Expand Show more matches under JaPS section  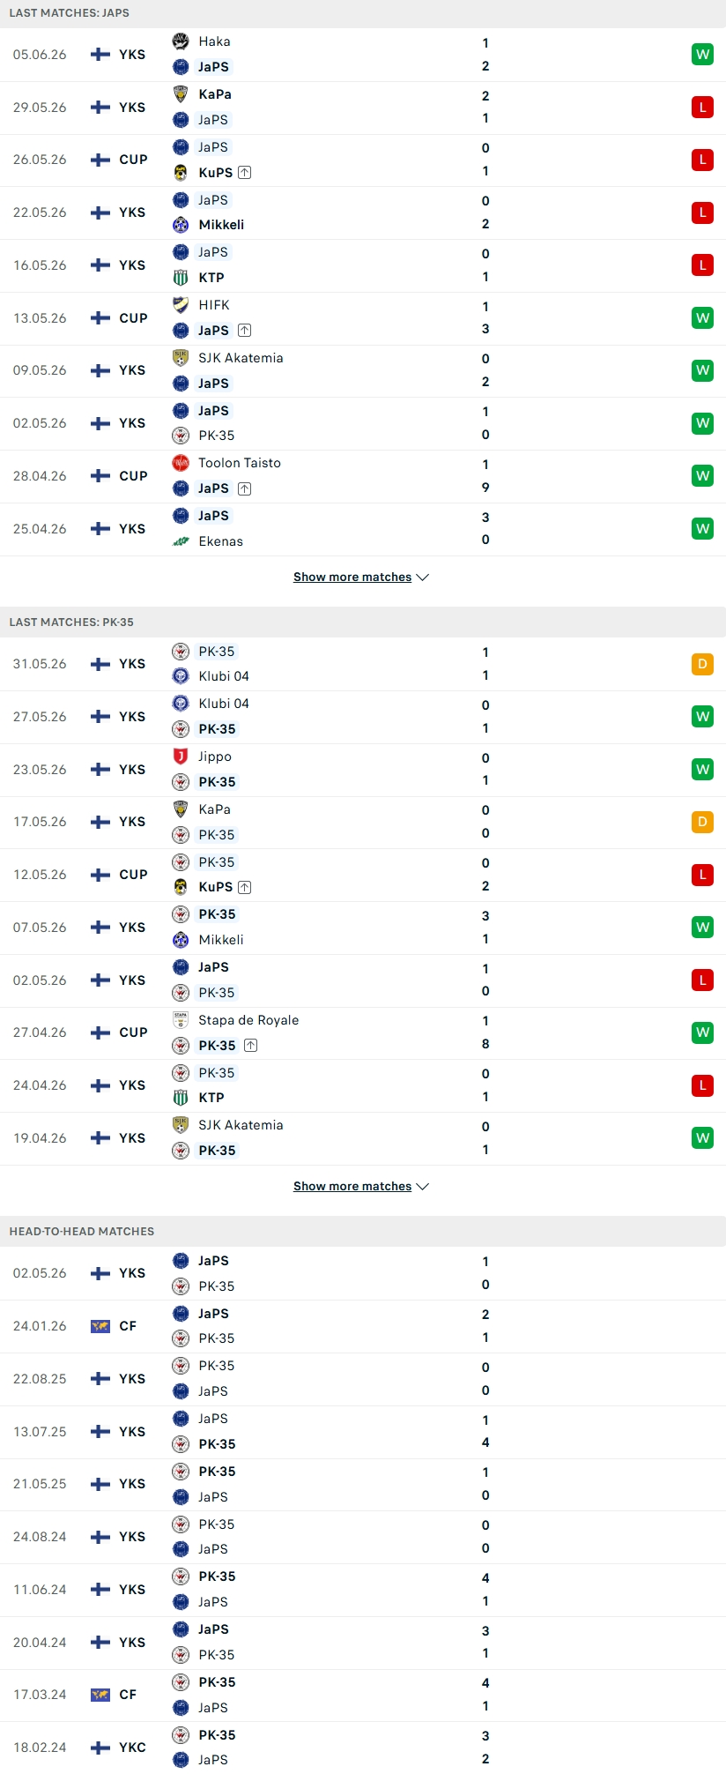tap(361, 577)
